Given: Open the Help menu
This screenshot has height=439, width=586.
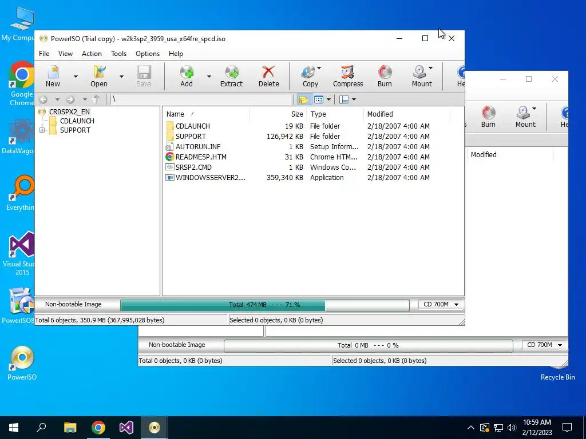Looking at the screenshot, I should [176, 54].
